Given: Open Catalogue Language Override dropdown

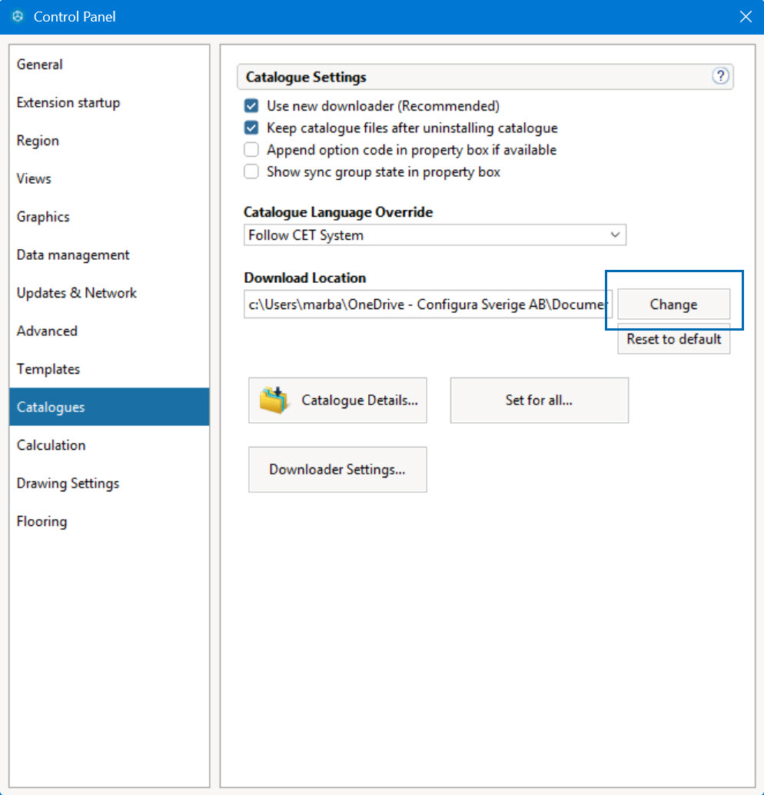Looking at the screenshot, I should (434, 235).
